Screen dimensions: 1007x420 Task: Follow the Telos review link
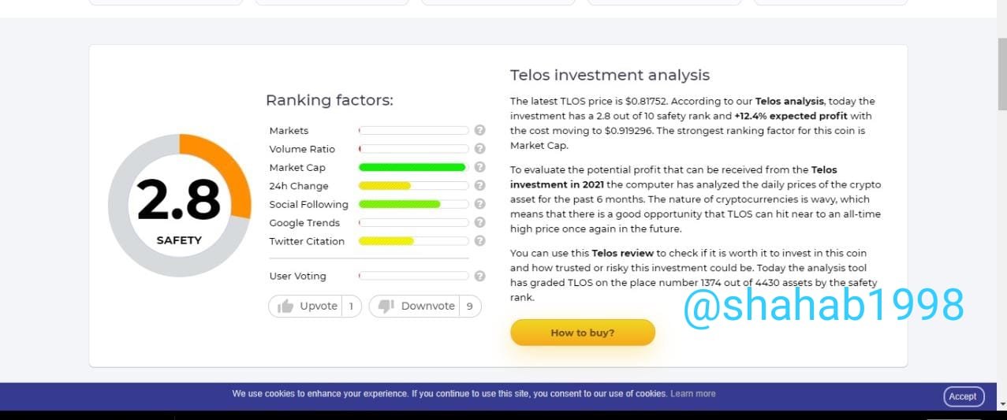coord(623,253)
